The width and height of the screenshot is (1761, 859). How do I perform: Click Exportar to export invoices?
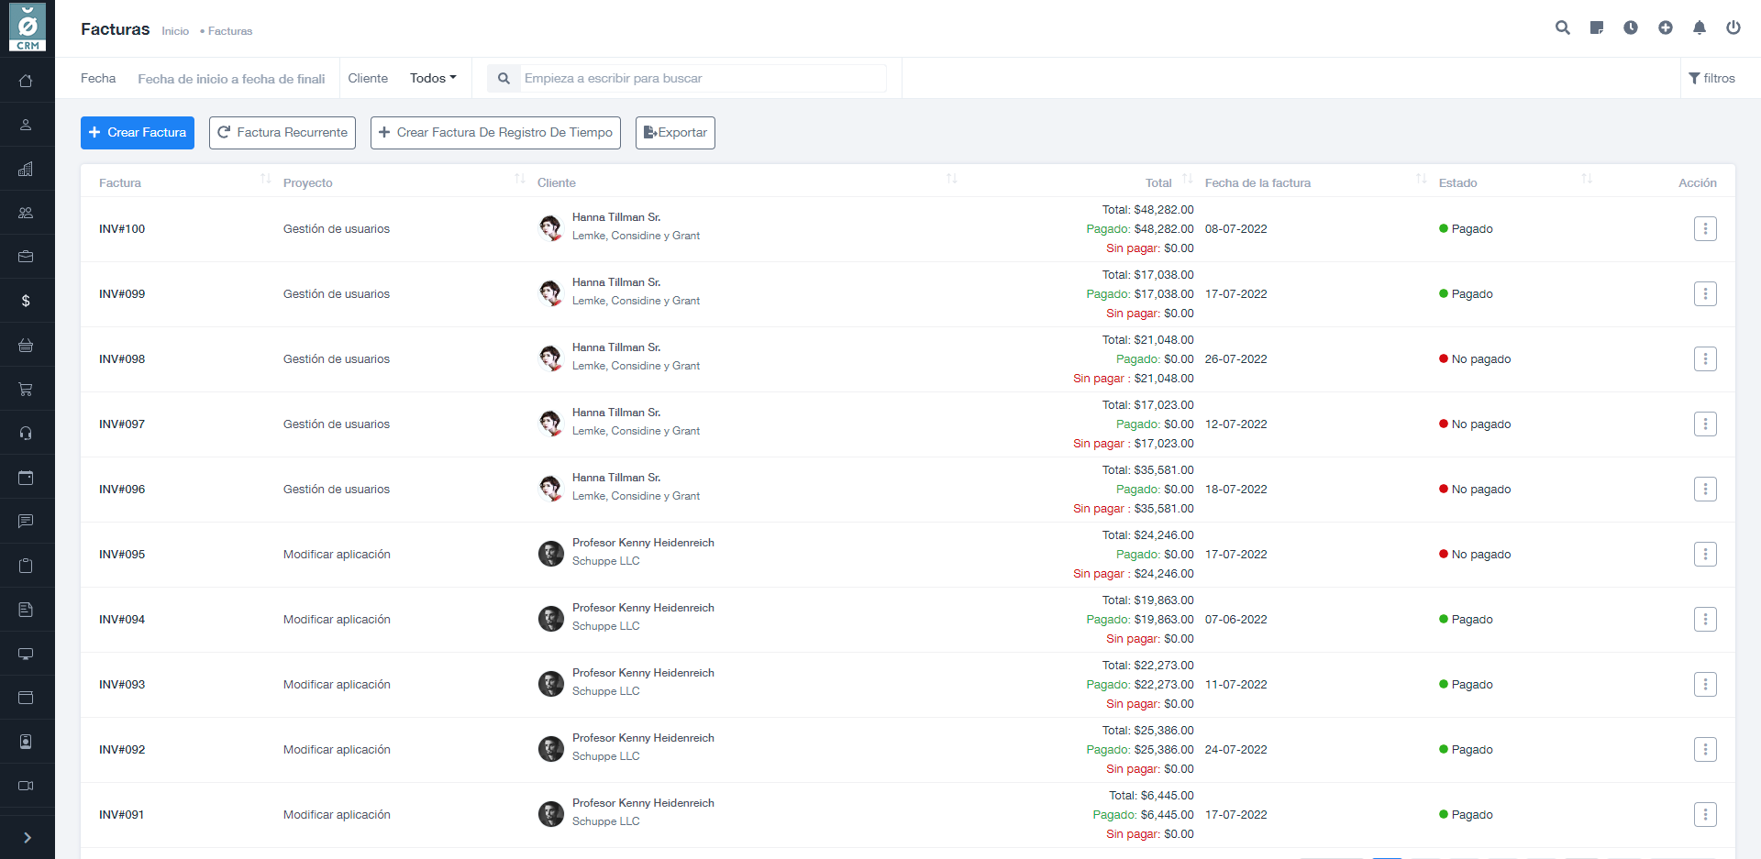click(675, 133)
